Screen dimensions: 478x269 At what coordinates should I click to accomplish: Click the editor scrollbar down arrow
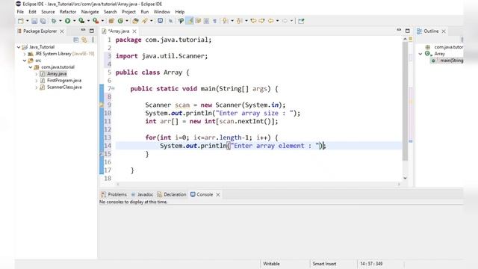click(x=405, y=178)
